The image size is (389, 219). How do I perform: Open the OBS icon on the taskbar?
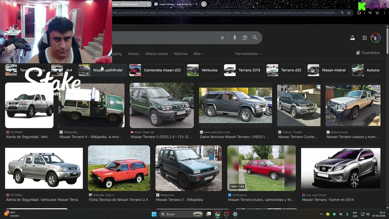[x=226, y=214]
